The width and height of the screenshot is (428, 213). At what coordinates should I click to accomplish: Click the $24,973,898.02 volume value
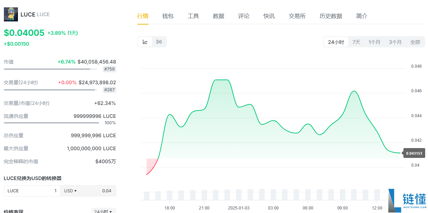point(97,82)
